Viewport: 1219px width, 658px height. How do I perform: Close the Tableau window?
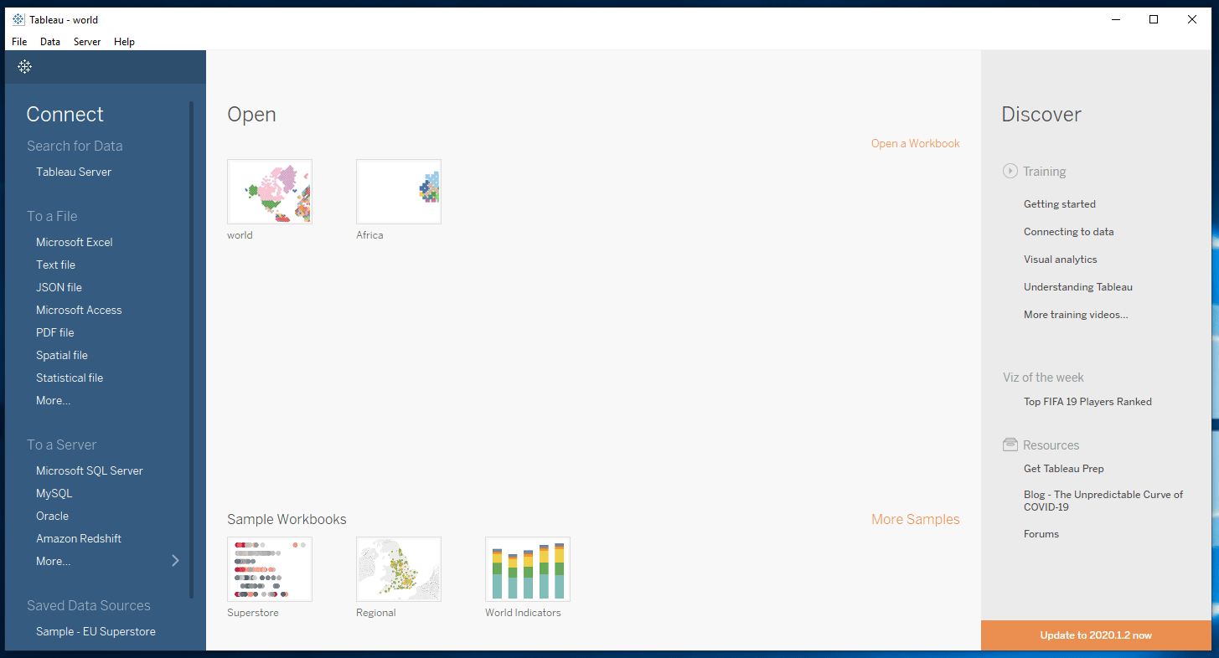click(x=1192, y=19)
